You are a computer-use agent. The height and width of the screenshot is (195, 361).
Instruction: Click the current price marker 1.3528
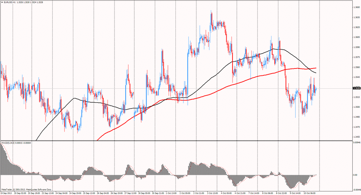pyautogui.click(x=356, y=88)
